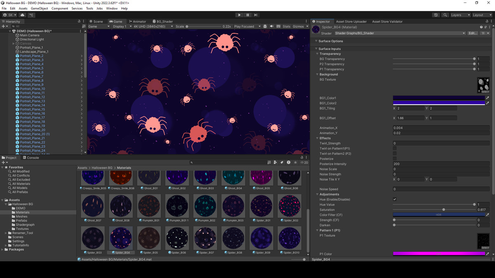Viewport: 495px width, 278px height.
Task: Click the Unity Version Control cloud icon
Action: [x=22, y=15]
